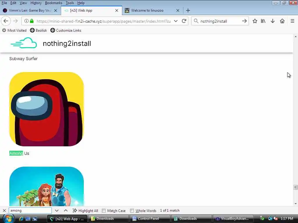
Task: Close the find bar
Action: pos(4,211)
